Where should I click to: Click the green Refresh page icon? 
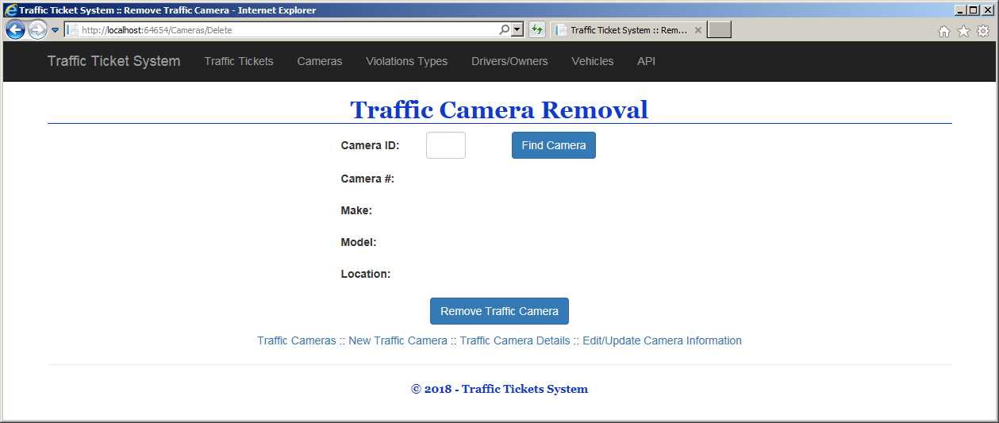(x=537, y=30)
